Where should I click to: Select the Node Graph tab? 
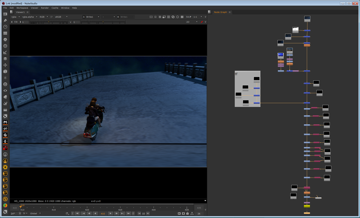click(221, 12)
